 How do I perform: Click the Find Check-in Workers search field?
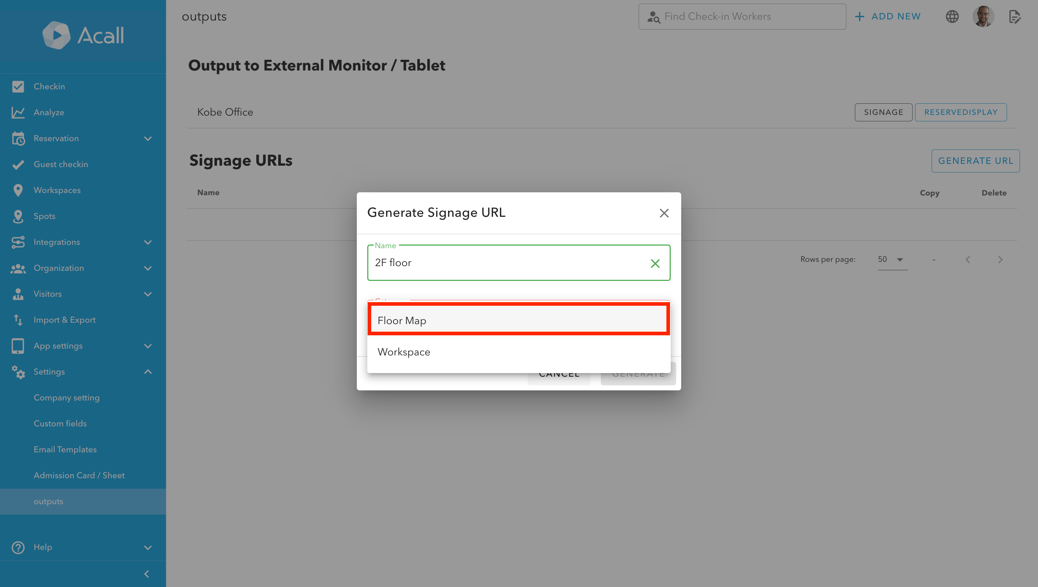tap(742, 17)
